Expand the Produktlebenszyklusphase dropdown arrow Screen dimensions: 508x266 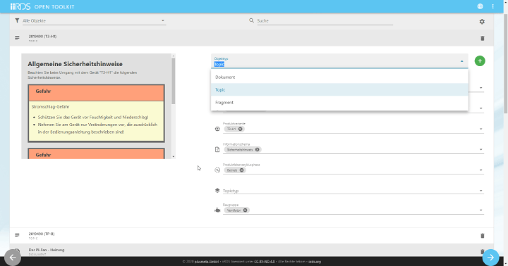[x=480, y=170]
